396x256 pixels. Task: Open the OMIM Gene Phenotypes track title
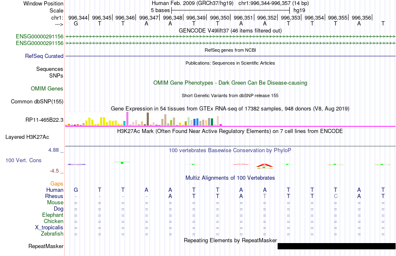[x=230, y=83]
